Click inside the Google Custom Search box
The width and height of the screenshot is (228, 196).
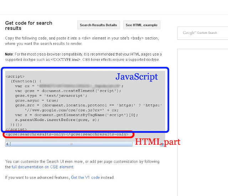point(203,33)
